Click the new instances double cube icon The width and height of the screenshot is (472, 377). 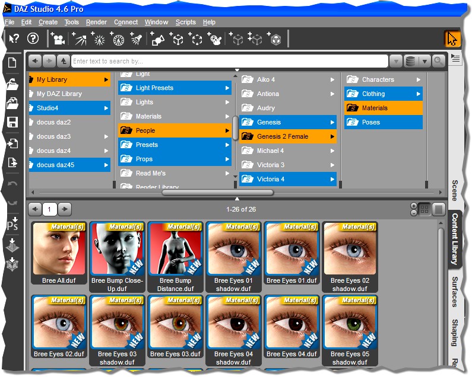pyautogui.click(x=255, y=39)
